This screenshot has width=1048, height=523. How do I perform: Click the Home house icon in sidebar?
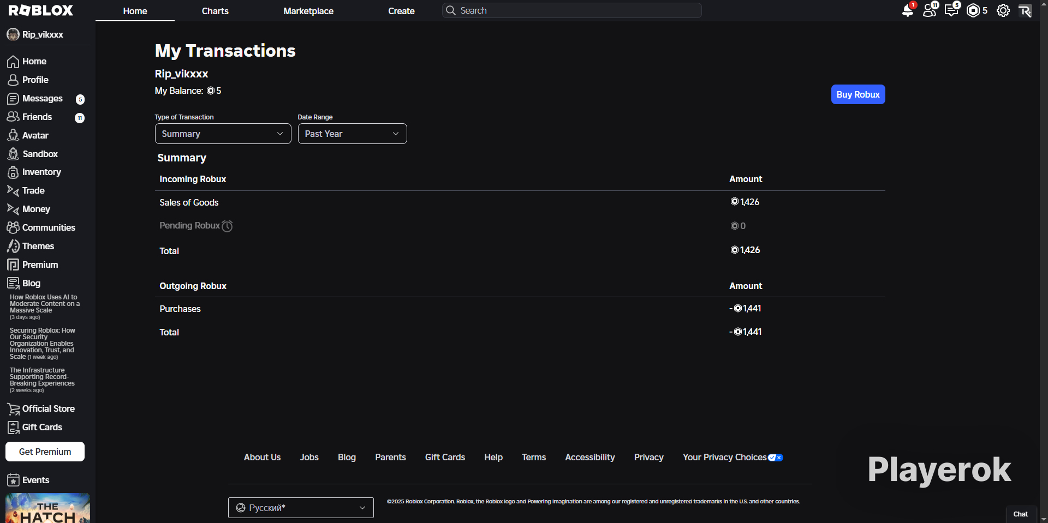[x=13, y=62]
